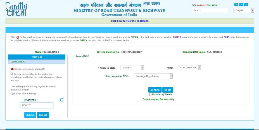Click the captcha image R5W2fT
The width and height of the screenshot is (259, 130).
[x=30, y=100]
